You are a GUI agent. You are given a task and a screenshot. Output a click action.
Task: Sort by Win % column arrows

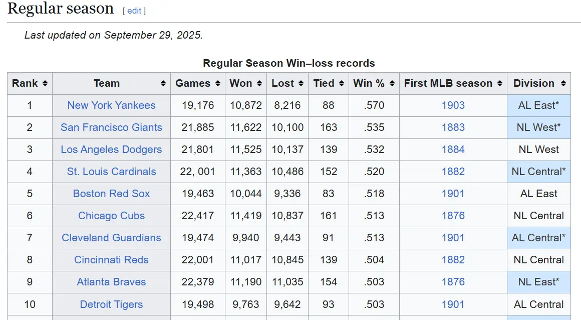pyautogui.click(x=392, y=84)
